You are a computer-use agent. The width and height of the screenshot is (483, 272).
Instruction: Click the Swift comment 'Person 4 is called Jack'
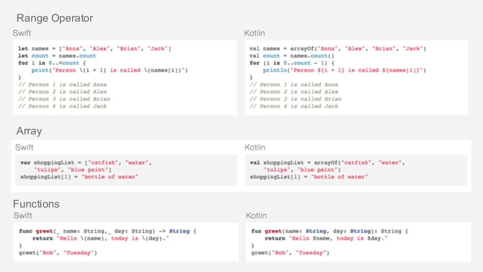(x=63, y=106)
